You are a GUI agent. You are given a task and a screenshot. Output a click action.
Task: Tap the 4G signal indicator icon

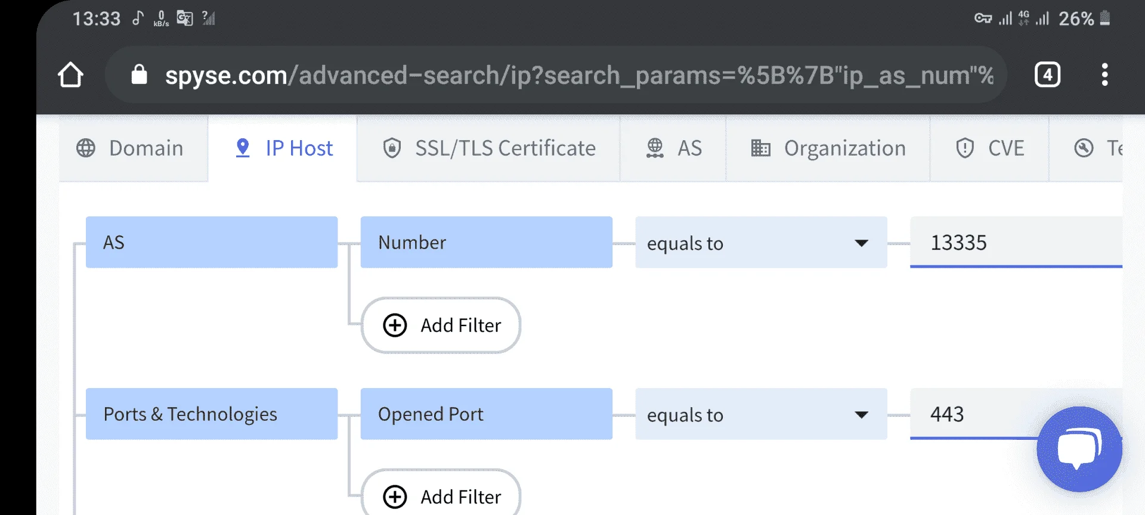(1024, 18)
